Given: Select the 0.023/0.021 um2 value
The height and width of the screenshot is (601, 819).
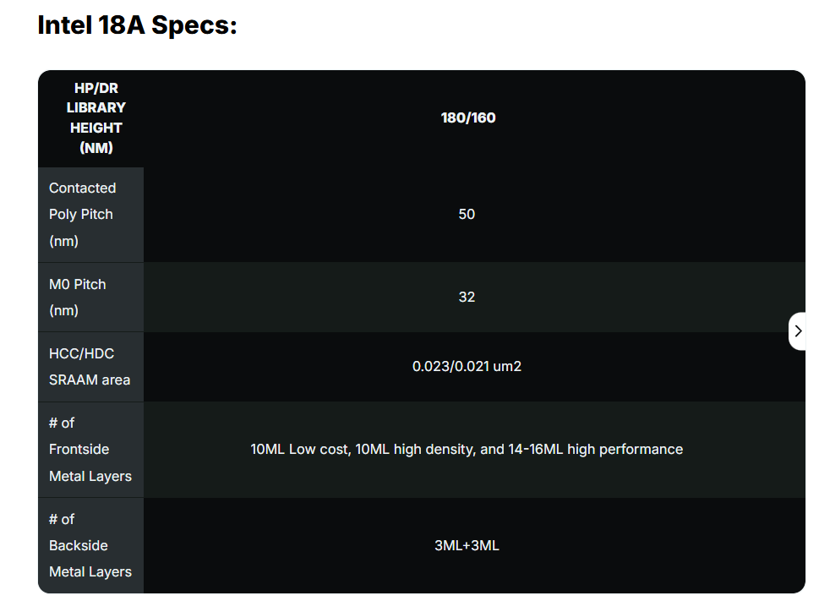Looking at the screenshot, I should (467, 367).
